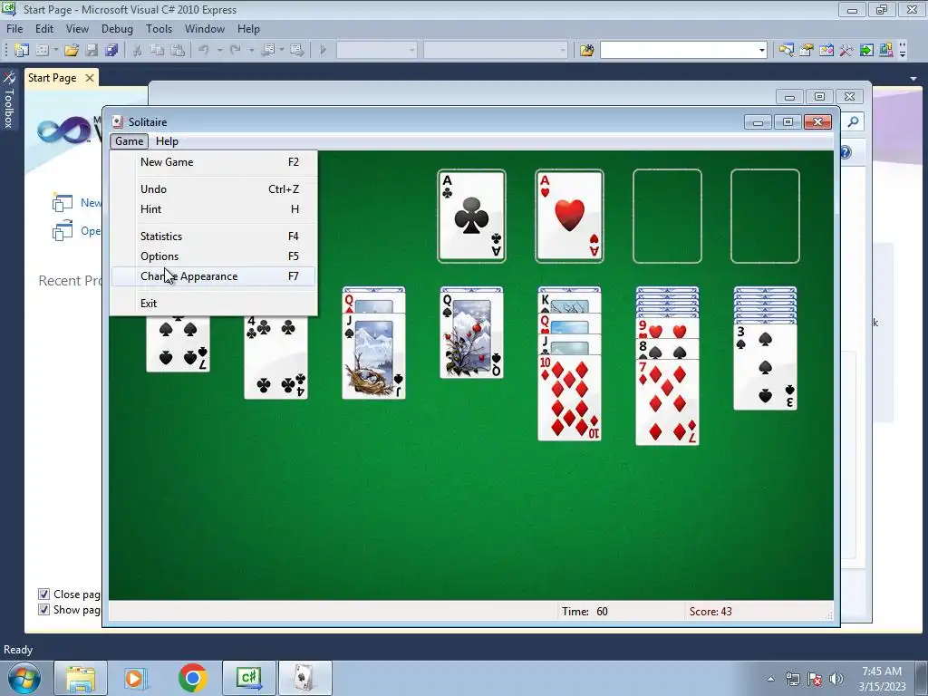Open Solitaire Help menu

pyautogui.click(x=167, y=141)
